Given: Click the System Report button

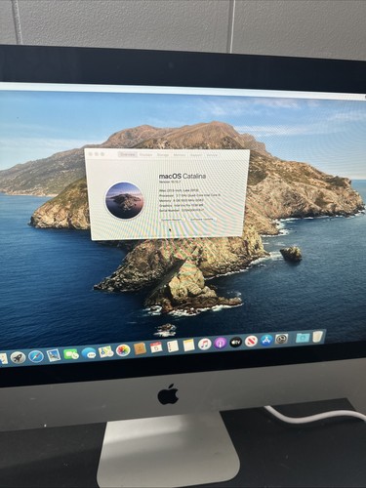Looking at the screenshot, I should (172, 220).
